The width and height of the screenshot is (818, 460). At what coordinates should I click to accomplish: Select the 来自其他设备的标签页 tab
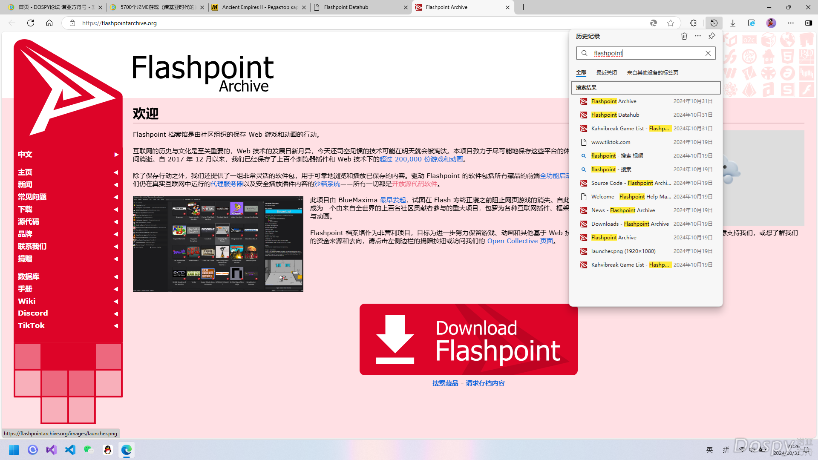click(653, 72)
